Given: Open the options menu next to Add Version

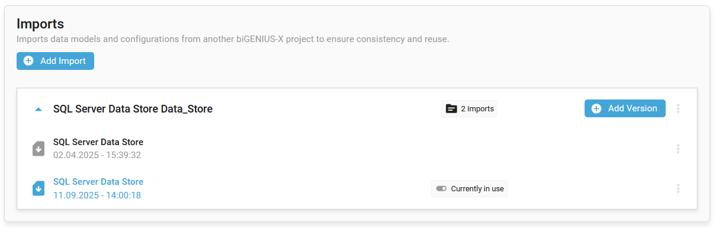Looking at the screenshot, I should pyautogui.click(x=678, y=108).
